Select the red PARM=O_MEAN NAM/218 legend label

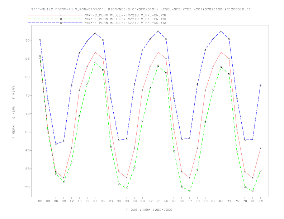pyautogui.click(x=125, y=15)
